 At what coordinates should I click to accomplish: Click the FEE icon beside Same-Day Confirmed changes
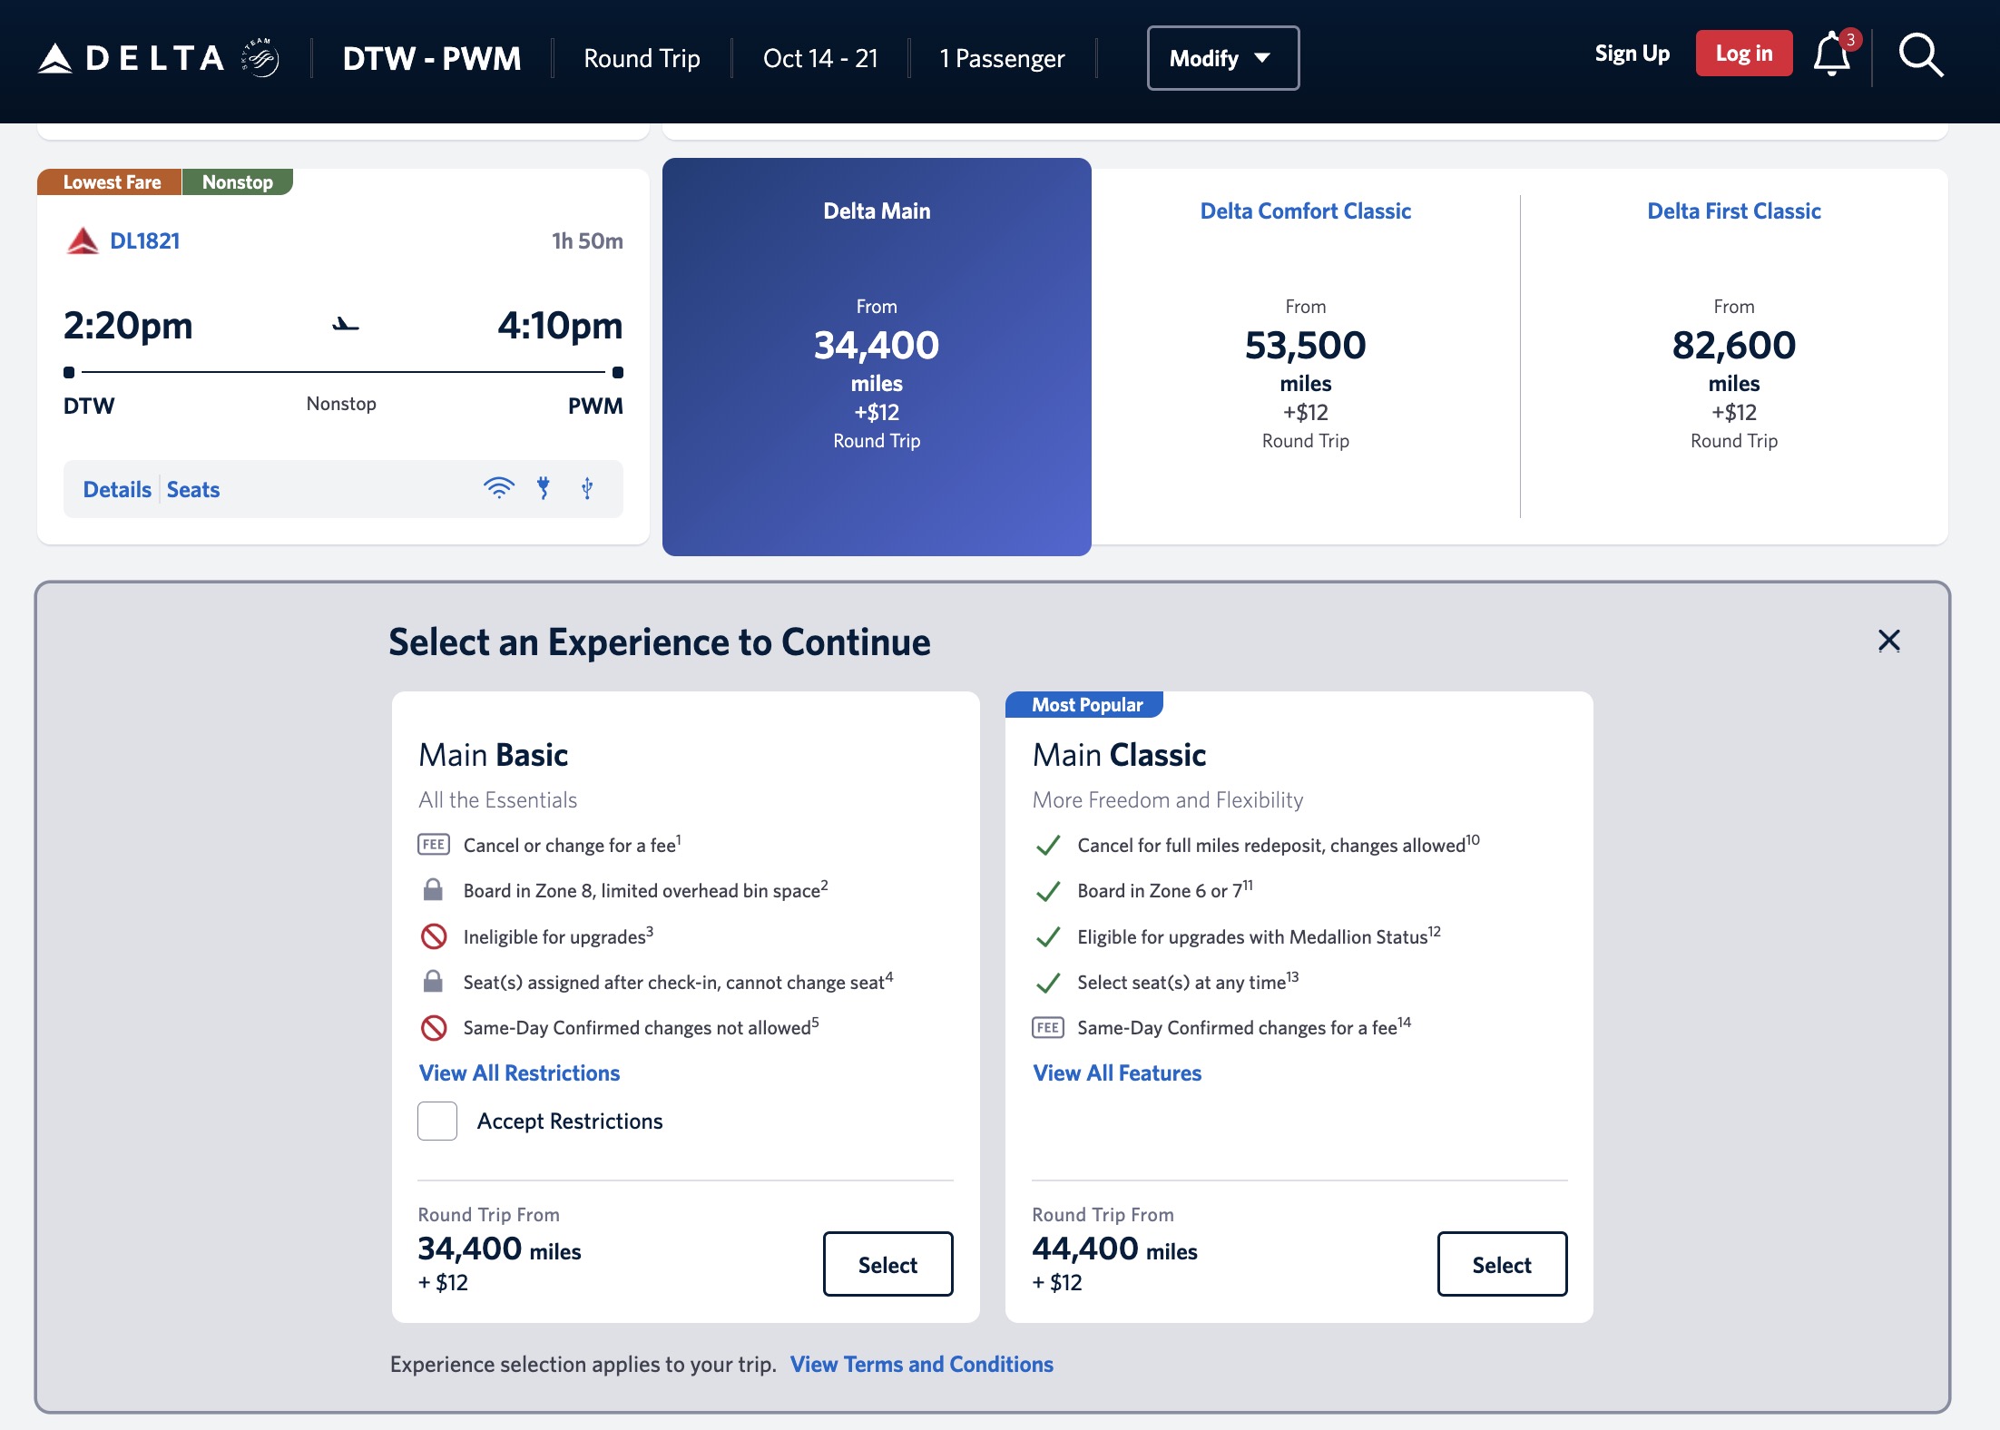tap(1048, 1027)
